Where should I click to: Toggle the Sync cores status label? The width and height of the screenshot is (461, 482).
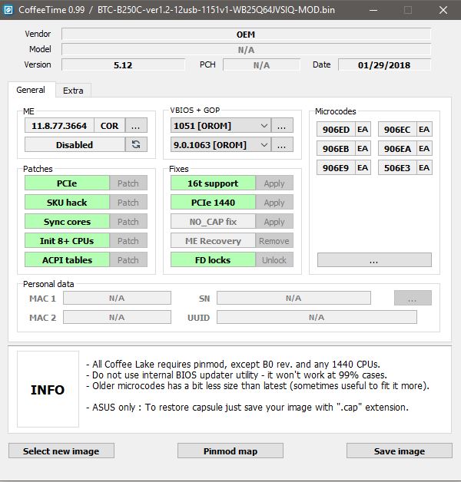coord(67,222)
